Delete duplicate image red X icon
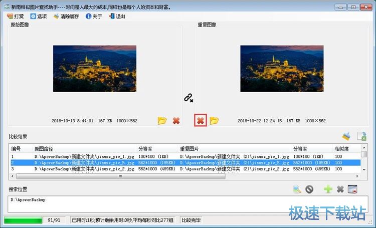This screenshot has height=228, width=376. pos(201,120)
